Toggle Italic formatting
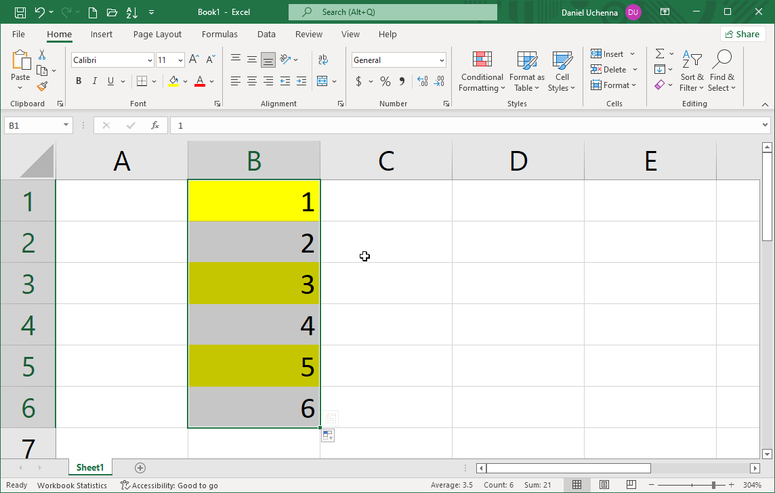This screenshot has height=493, width=775. coord(94,81)
